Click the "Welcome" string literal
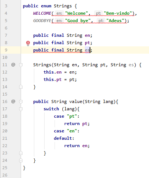Image resolution: width=149 pixels, height=178 pixels. point(77,13)
